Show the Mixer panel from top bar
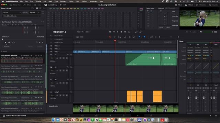This screenshot has width=220, height=123. [178, 5]
